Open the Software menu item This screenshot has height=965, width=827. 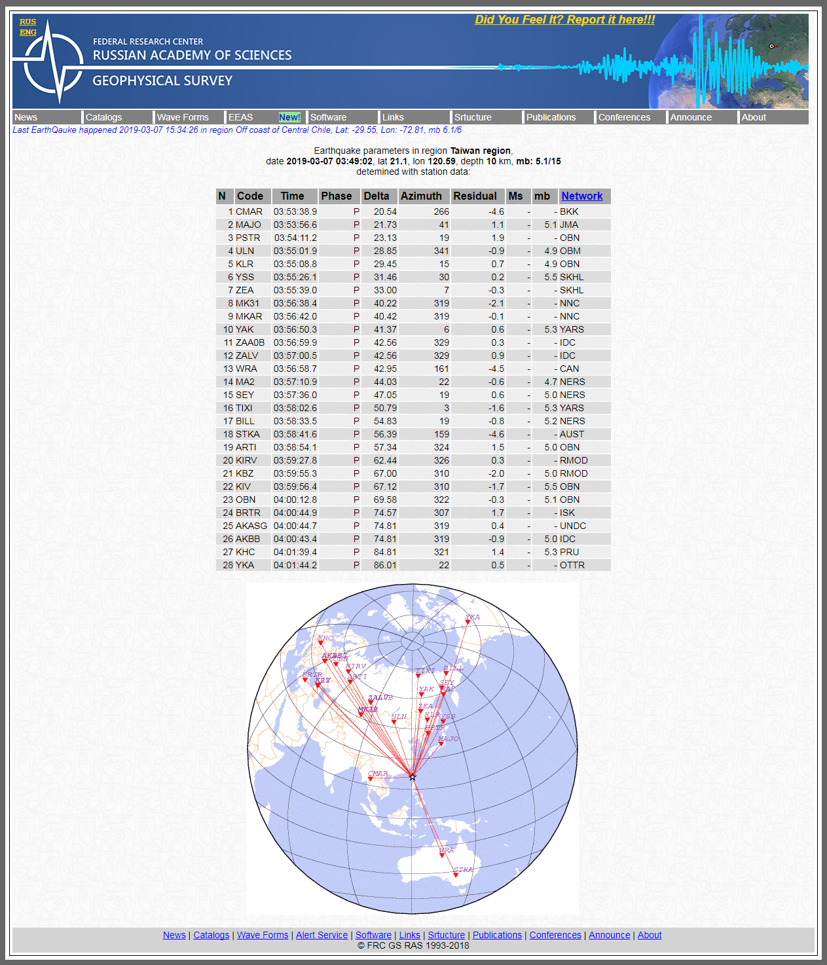tap(343, 117)
